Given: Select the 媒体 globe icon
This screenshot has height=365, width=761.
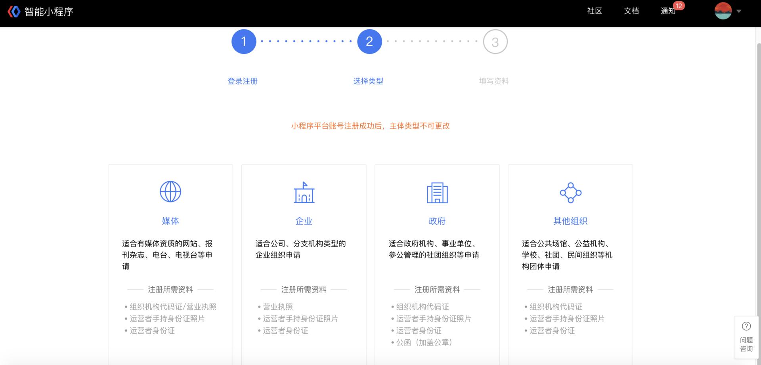Looking at the screenshot, I should pos(170,191).
